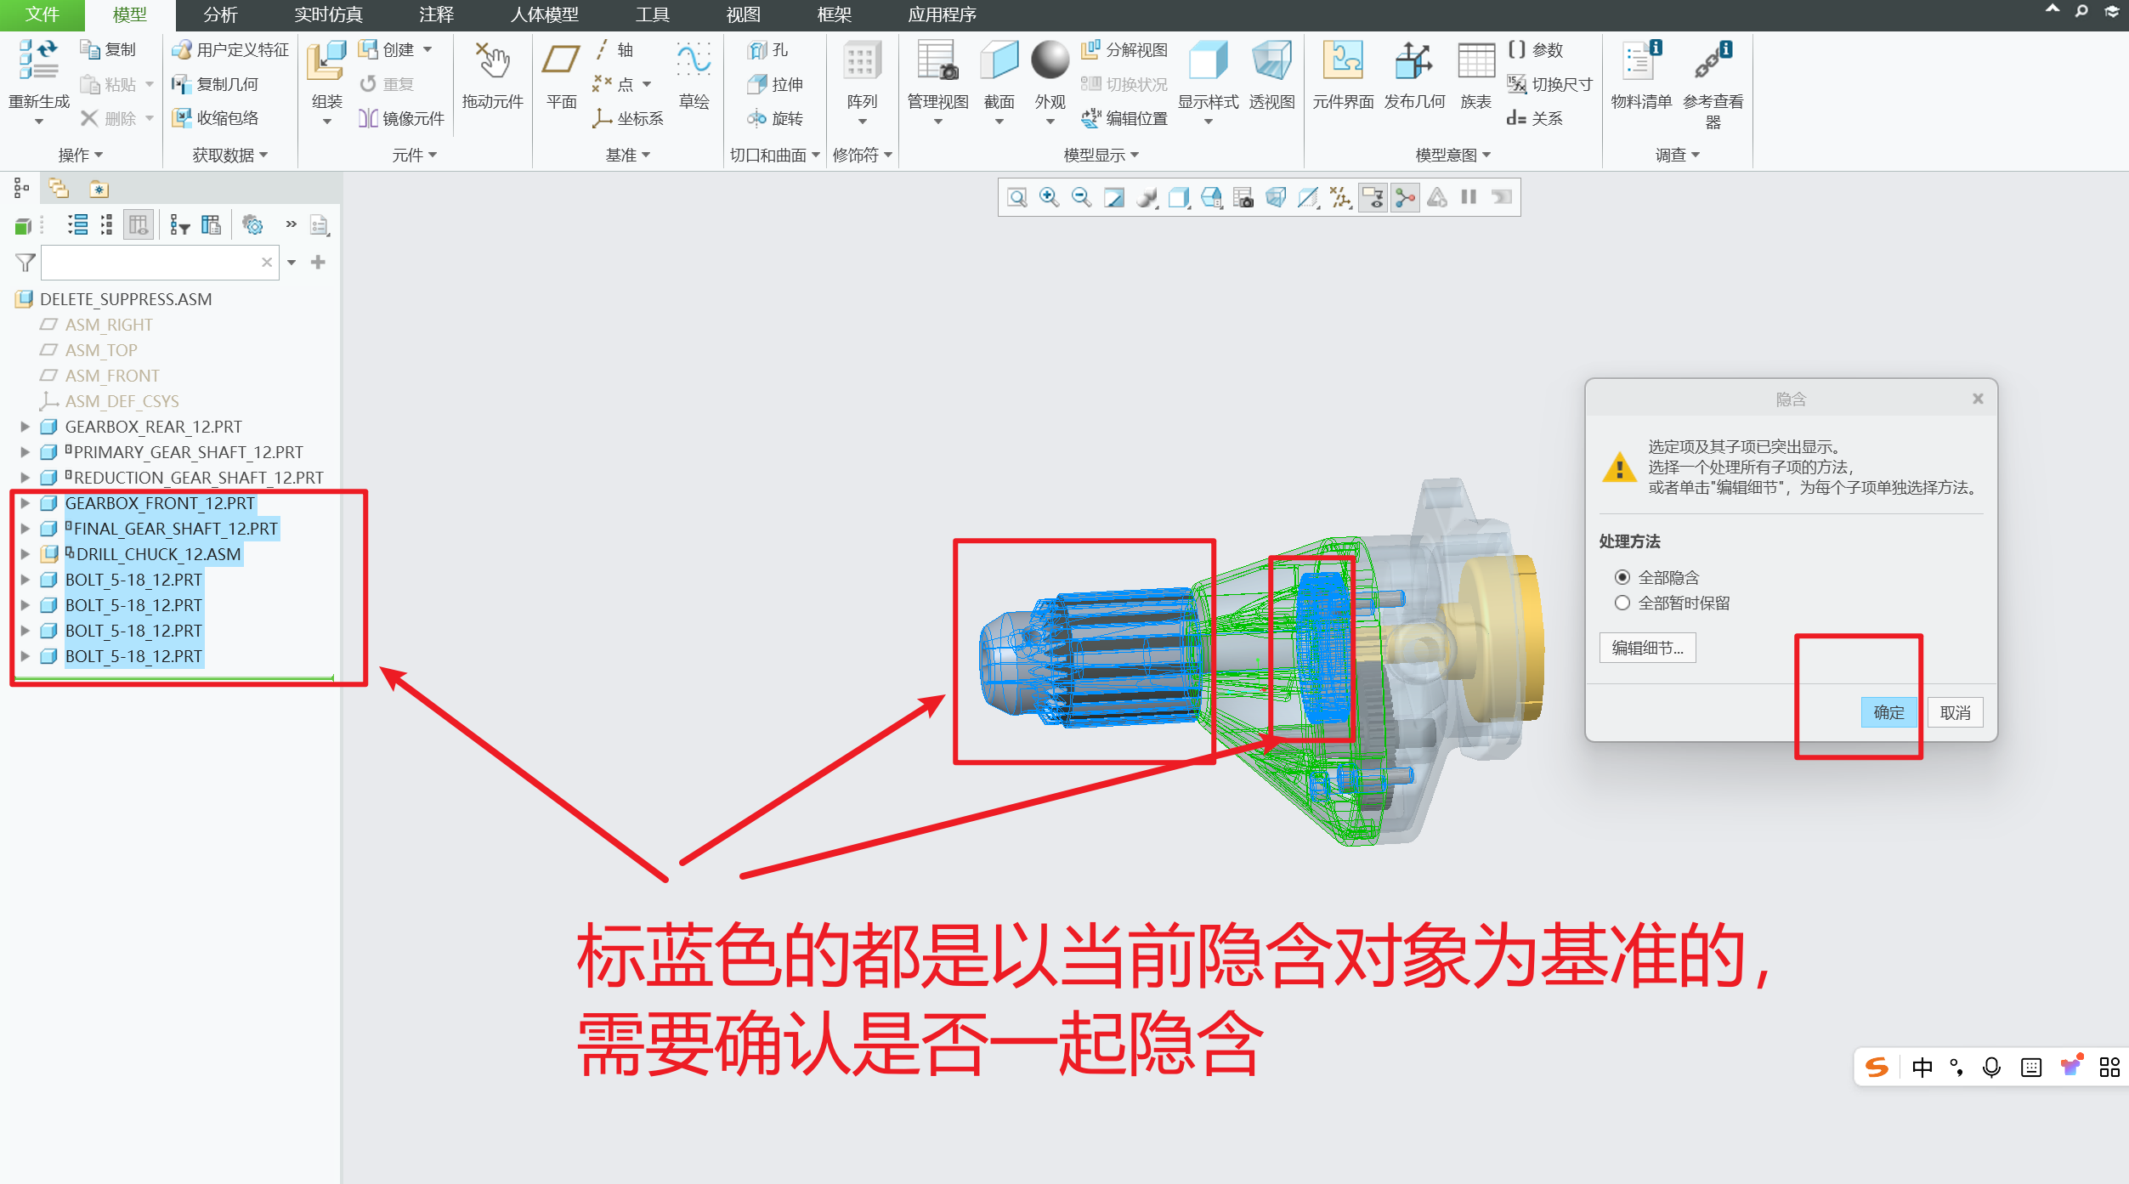Open the 文件 menu
This screenshot has width=2129, height=1184.
click(42, 14)
